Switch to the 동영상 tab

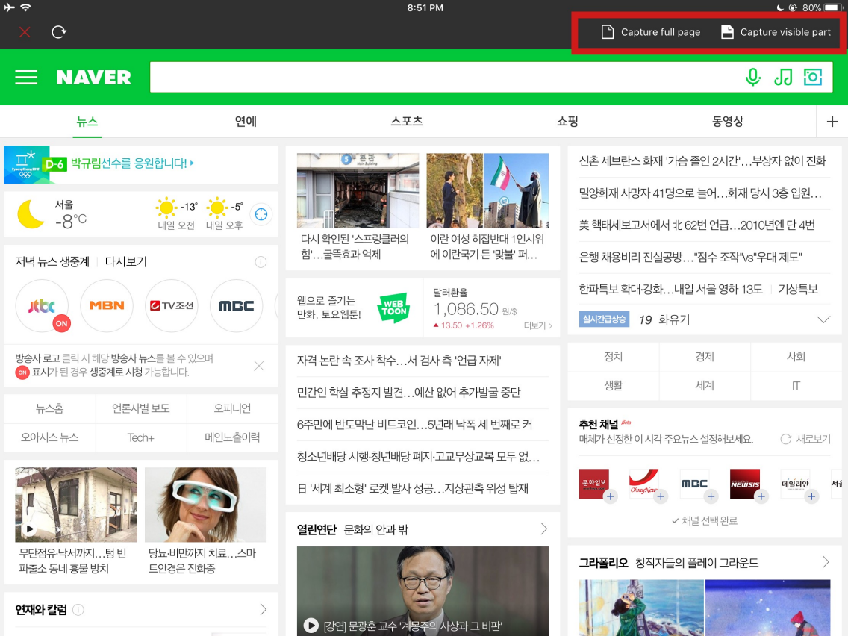click(727, 121)
